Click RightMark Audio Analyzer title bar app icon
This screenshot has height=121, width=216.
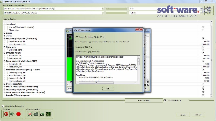point(1,2)
